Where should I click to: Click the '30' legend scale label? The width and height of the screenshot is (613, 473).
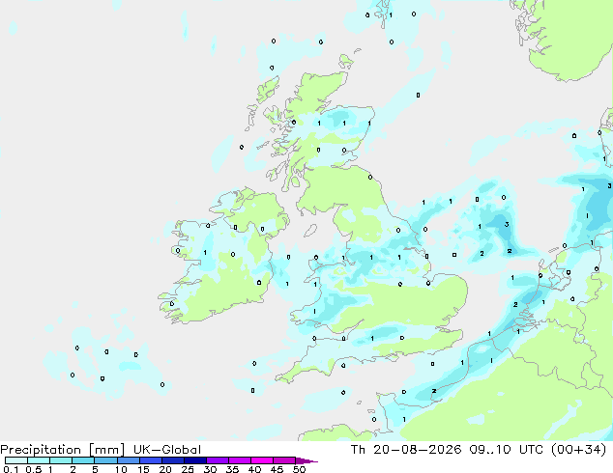[210, 469]
